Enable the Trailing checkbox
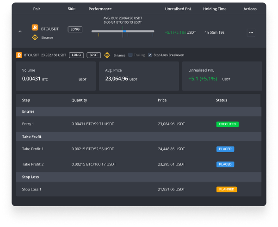This screenshot has width=278, height=227. tap(131, 55)
